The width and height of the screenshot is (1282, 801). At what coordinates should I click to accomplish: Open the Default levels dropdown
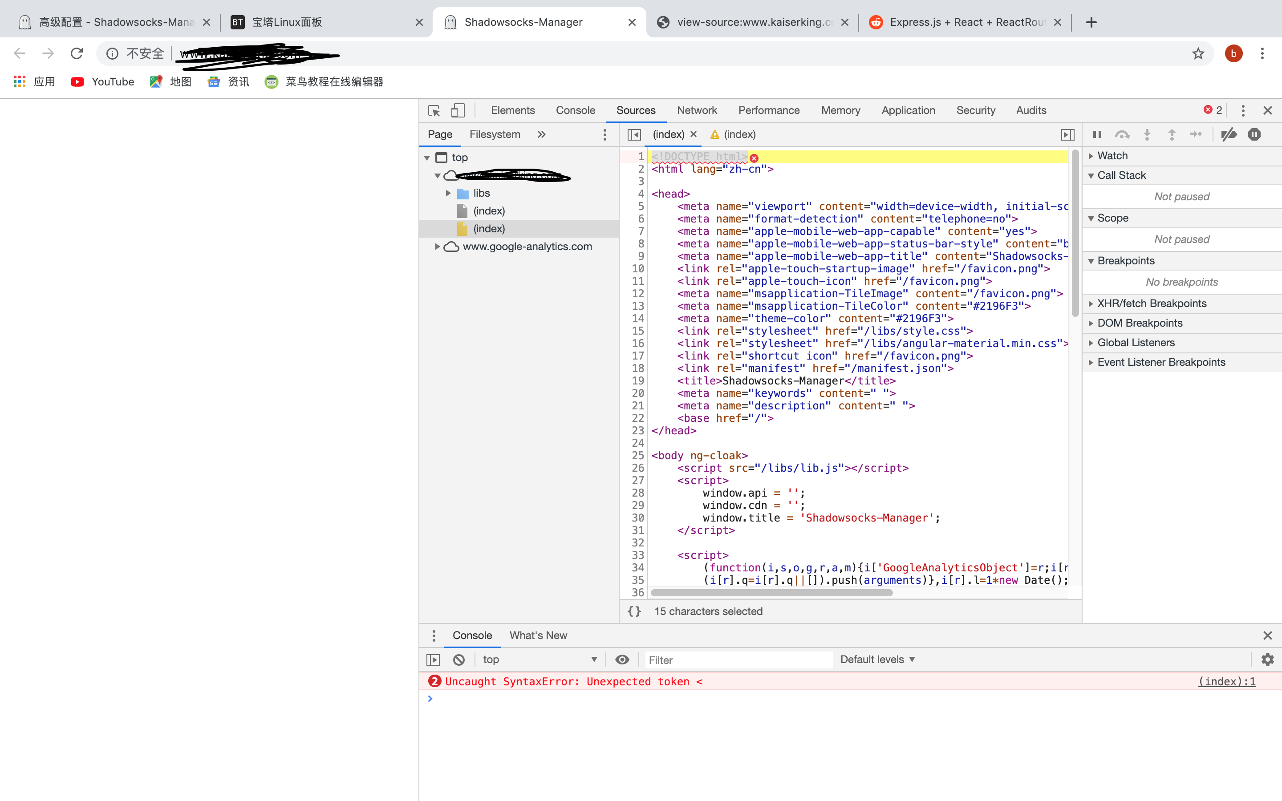pyautogui.click(x=877, y=659)
